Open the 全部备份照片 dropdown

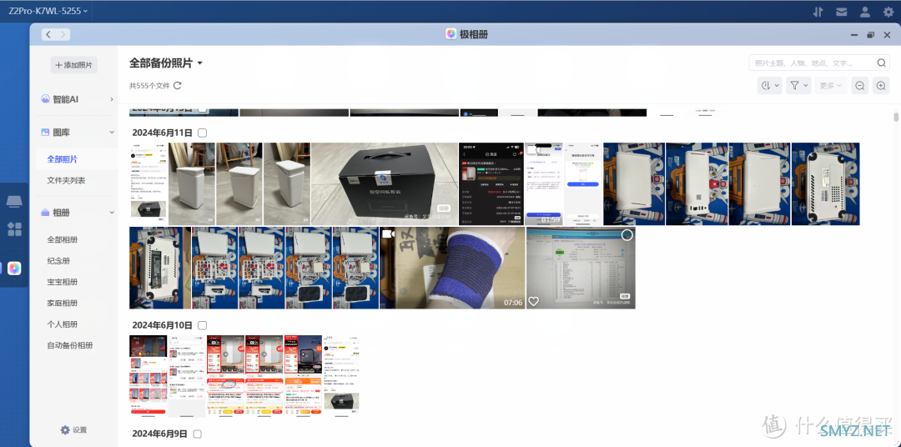[166, 63]
